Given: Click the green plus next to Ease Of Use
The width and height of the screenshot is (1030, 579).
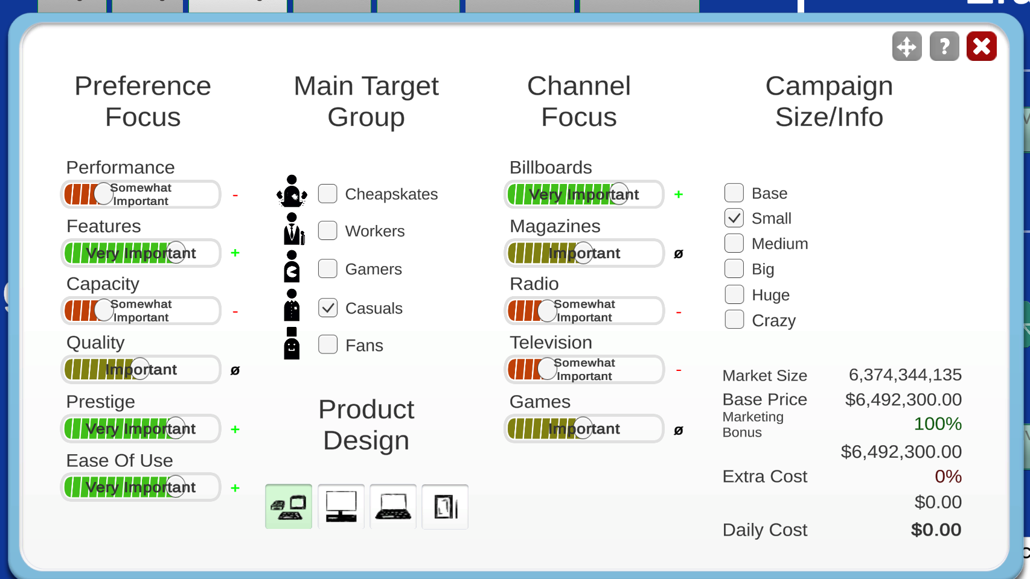Looking at the screenshot, I should tap(235, 487).
